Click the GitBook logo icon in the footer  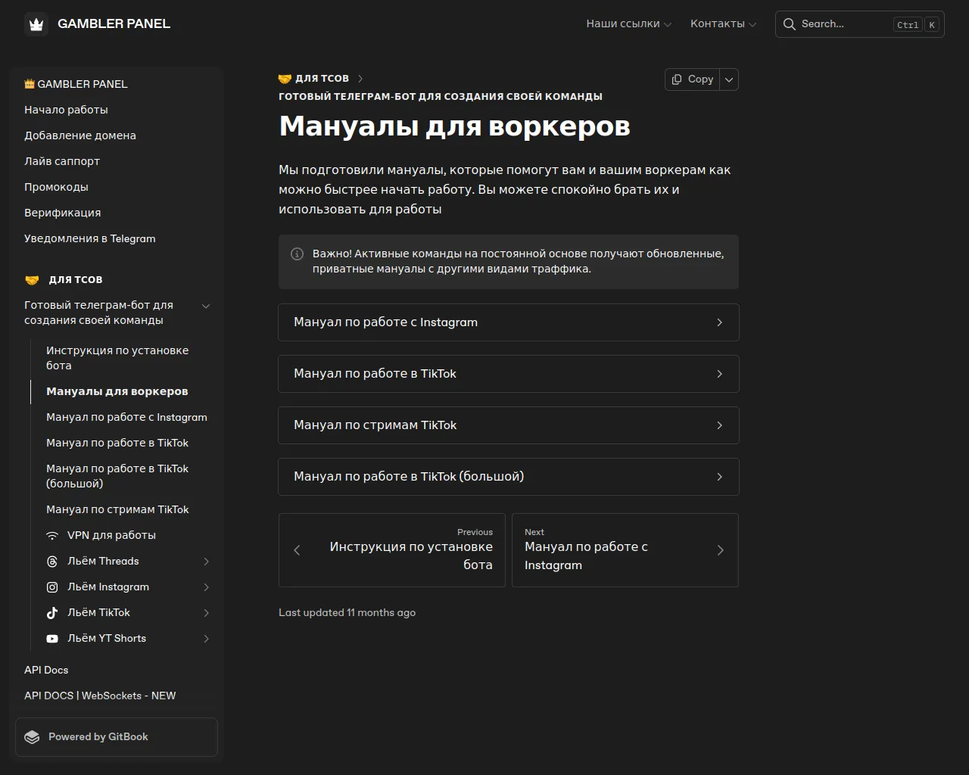pyautogui.click(x=32, y=737)
